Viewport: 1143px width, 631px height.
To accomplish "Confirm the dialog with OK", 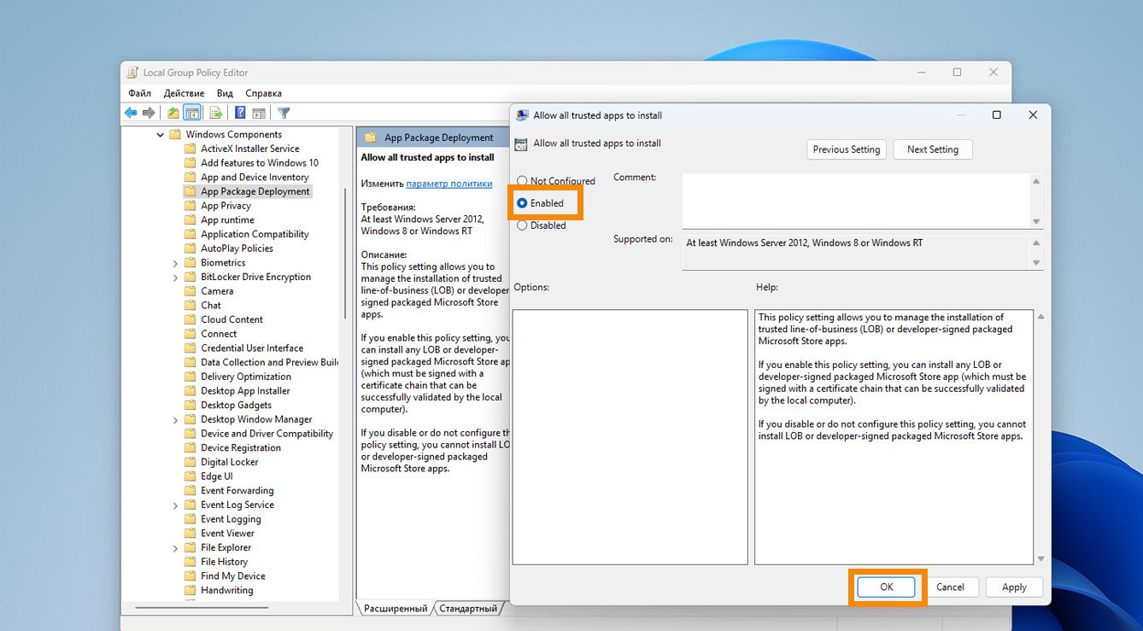I will click(887, 587).
